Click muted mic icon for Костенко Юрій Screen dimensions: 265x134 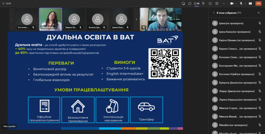point(260,74)
